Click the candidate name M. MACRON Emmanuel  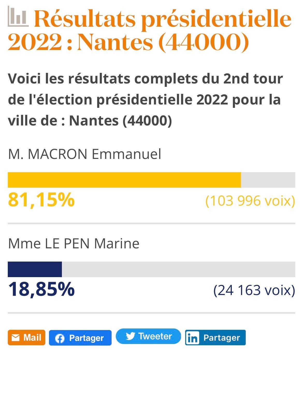(x=85, y=154)
